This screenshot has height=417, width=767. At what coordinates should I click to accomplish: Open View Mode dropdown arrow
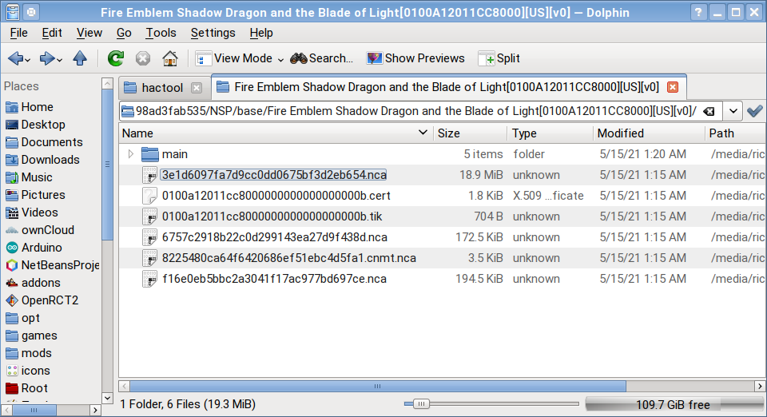(280, 60)
